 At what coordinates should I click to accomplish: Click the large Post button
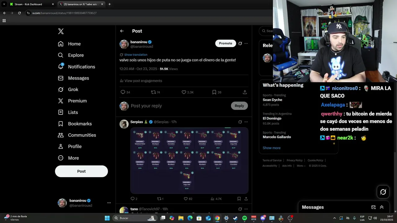tap(81, 171)
